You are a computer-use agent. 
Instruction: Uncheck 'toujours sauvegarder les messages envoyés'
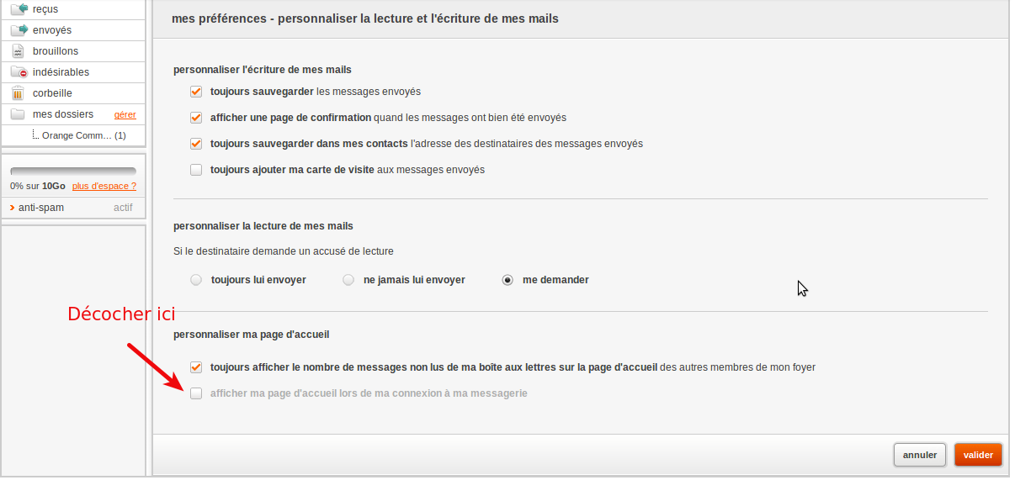(x=196, y=92)
